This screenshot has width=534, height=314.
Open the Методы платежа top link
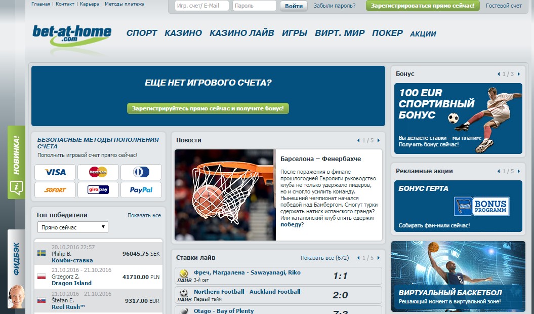click(x=125, y=4)
